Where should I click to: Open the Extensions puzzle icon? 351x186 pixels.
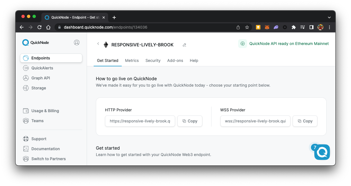click(x=294, y=27)
